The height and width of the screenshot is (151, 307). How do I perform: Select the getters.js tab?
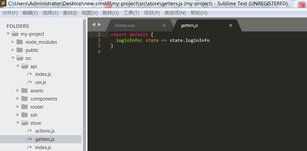pyautogui.click(x=189, y=26)
